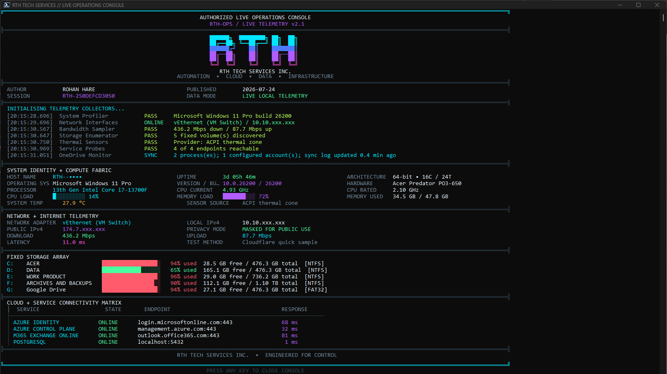The width and height of the screenshot is (667, 374).
Task: Click the Service Probes log row
Action: click(x=133, y=149)
